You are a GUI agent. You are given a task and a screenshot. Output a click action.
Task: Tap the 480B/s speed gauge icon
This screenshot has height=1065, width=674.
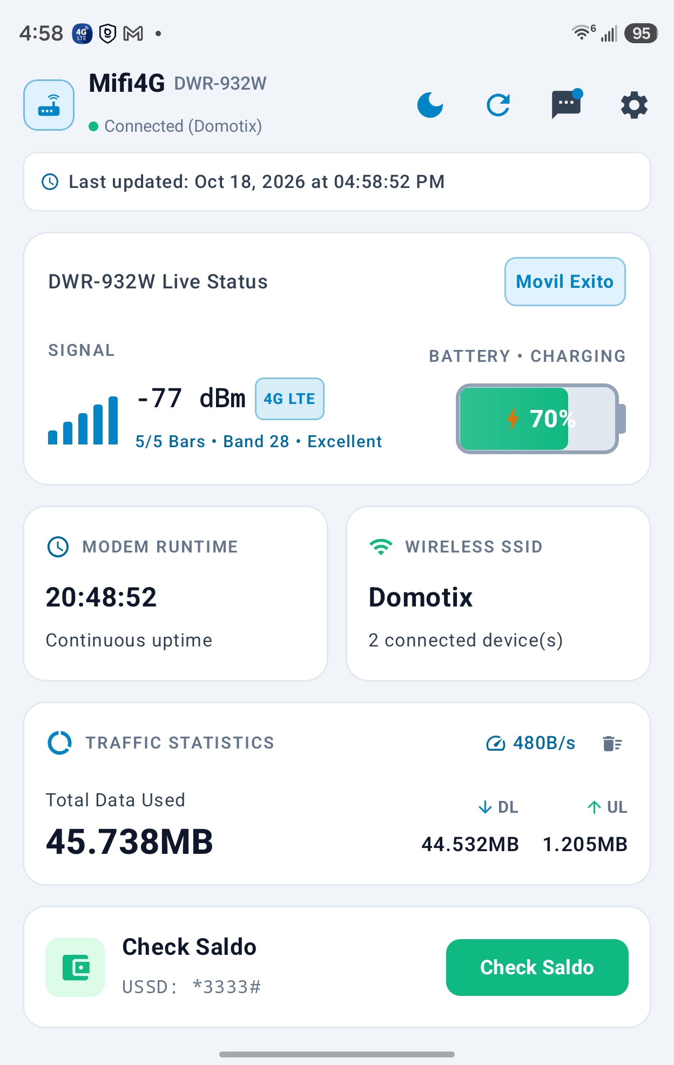click(x=495, y=743)
